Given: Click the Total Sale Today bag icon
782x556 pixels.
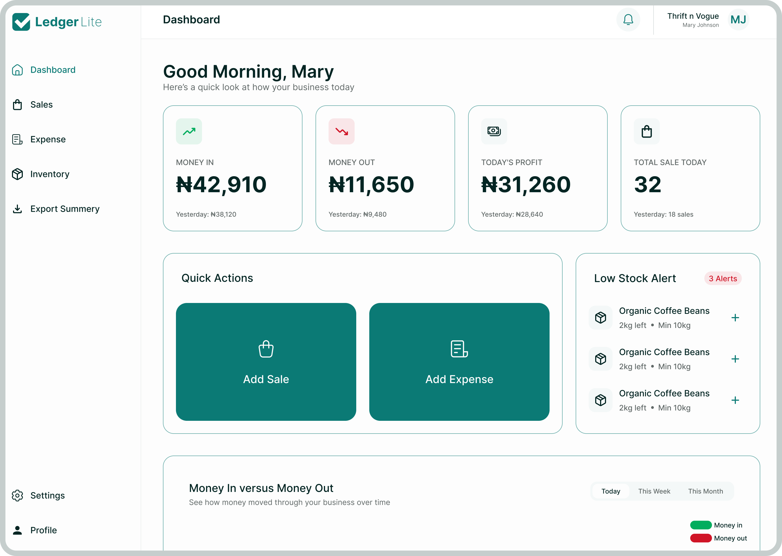Looking at the screenshot, I should [647, 131].
